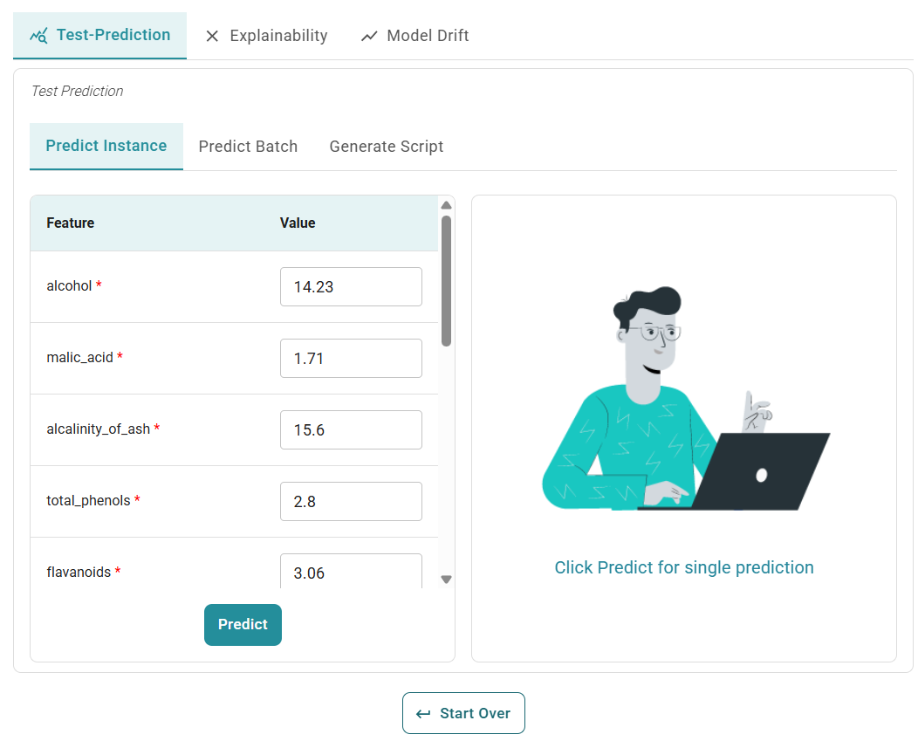
Task: Open the Model Drift tab
Action: (426, 36)
